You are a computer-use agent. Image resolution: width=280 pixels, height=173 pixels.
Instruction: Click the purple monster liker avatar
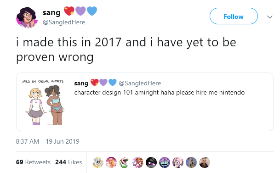coord(165,162)
